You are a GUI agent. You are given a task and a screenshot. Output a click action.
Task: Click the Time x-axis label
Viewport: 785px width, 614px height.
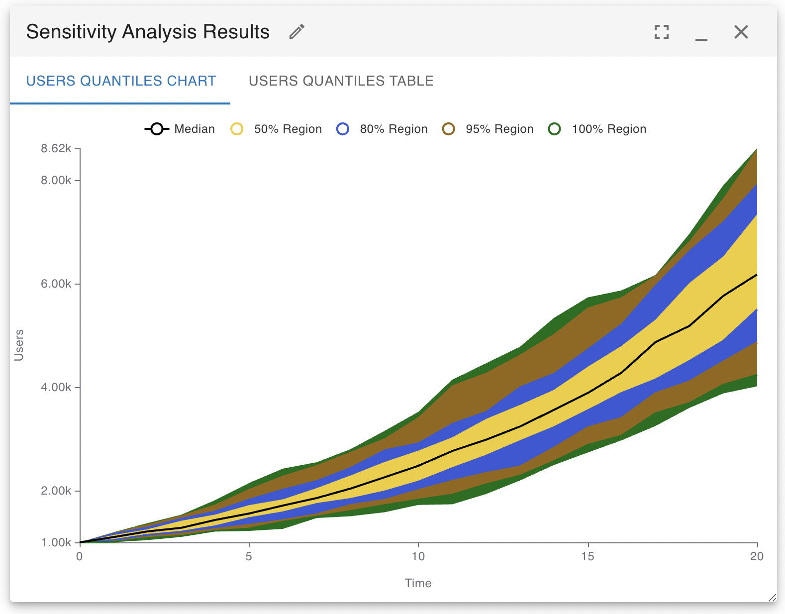[418, 583]
